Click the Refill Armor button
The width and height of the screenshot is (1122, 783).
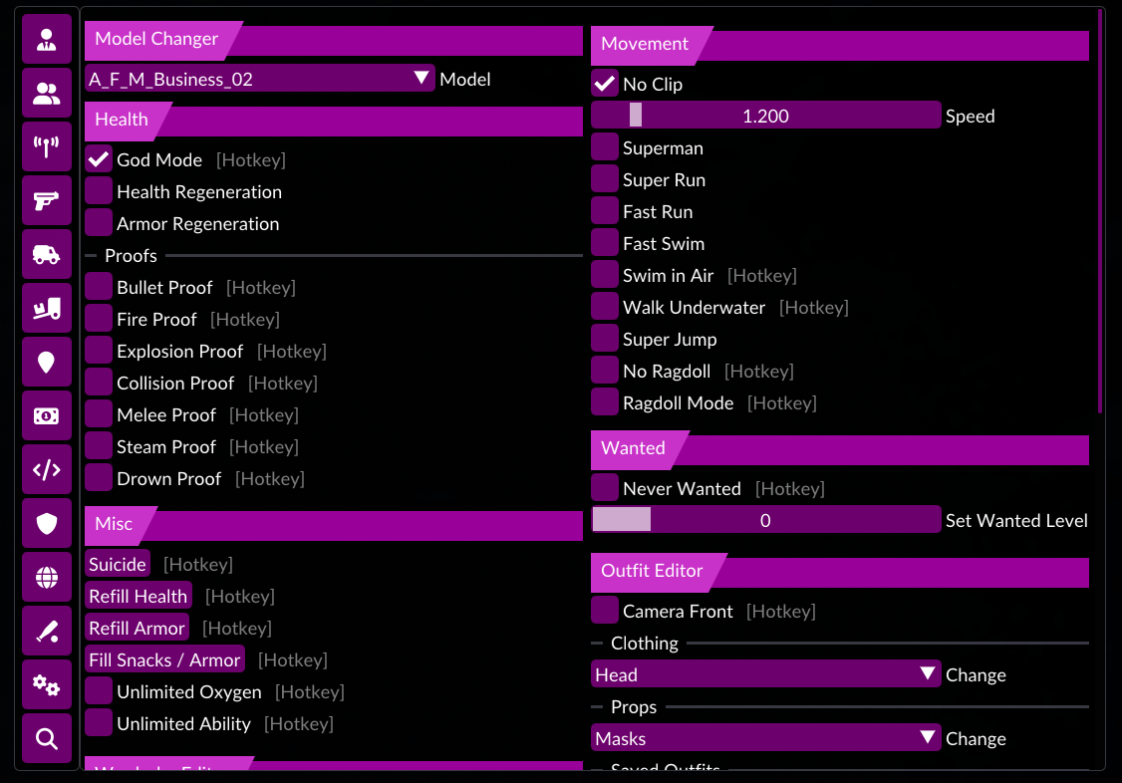click(137, 628)
